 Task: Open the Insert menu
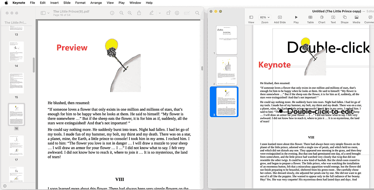coord(55,3)
